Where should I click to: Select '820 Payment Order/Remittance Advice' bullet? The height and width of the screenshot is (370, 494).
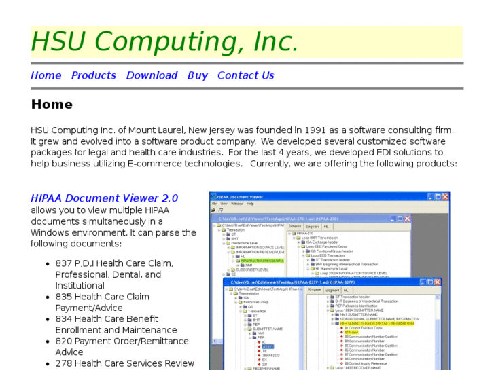(x=122, y=346)
